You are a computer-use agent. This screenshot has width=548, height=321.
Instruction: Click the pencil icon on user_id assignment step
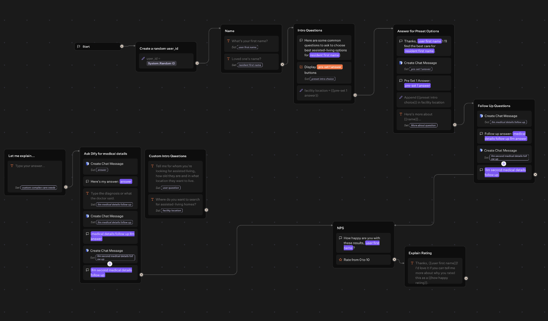click(143, 58)
